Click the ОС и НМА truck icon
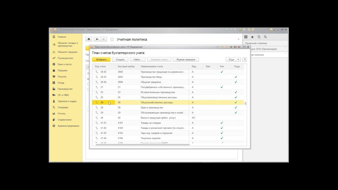 [54, 95]
